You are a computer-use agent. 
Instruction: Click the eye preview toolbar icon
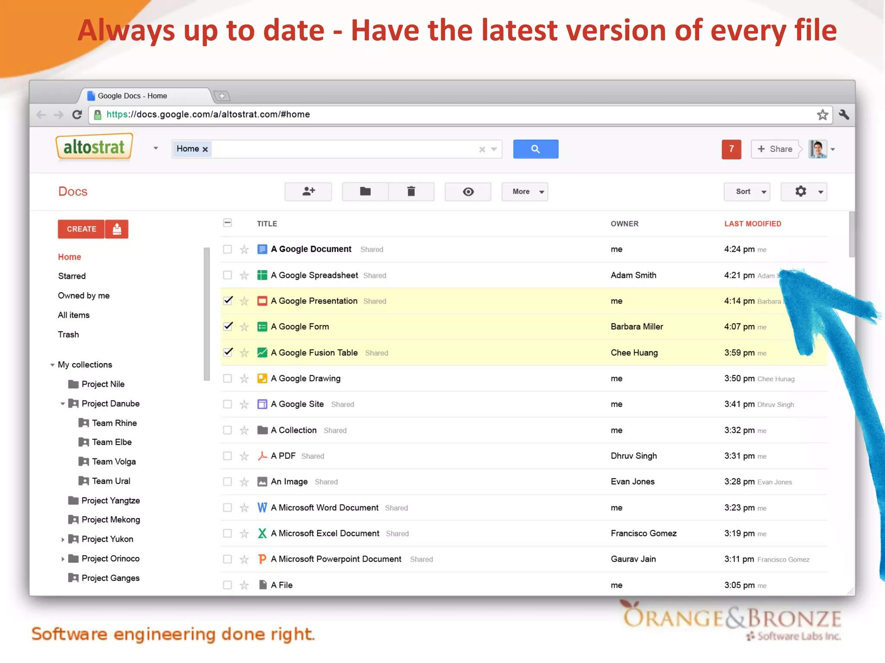click(x=468, y=192)
